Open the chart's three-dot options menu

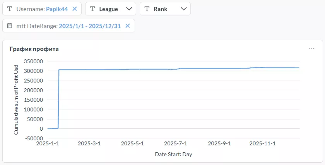click(312, 49)
